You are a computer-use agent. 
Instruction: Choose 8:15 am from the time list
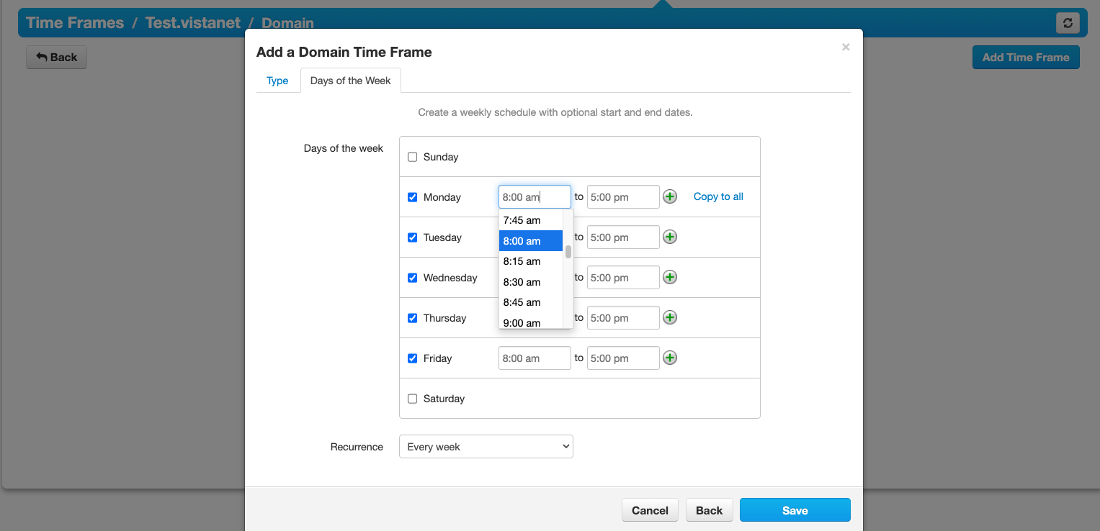click(x=531, y=261)
